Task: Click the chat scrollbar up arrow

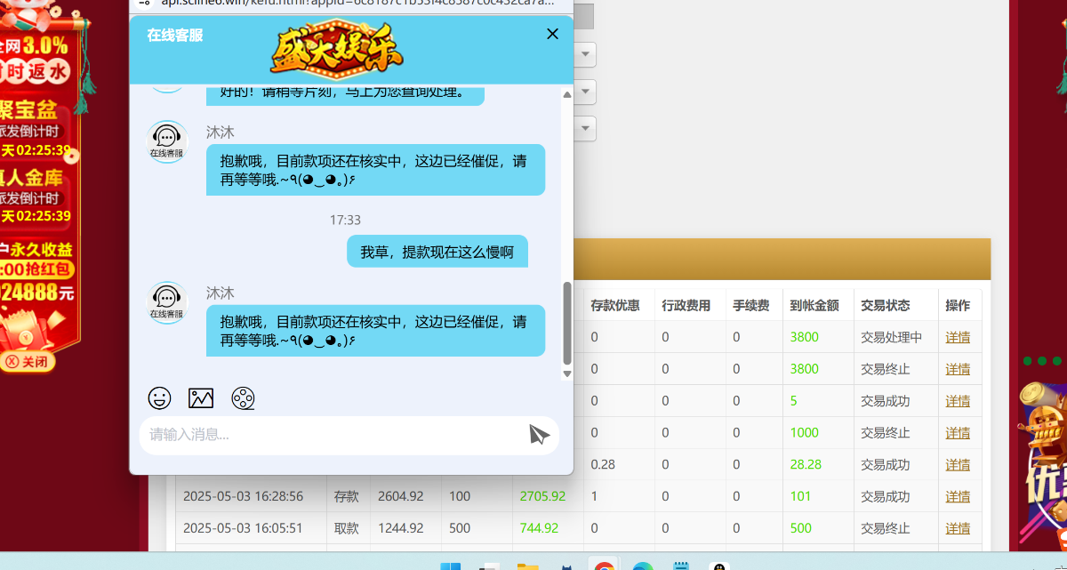Action: click(x=567, y=93)
